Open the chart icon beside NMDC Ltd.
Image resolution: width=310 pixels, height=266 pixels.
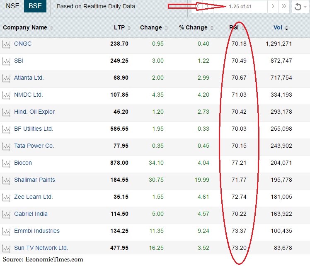tap(6, 95)
